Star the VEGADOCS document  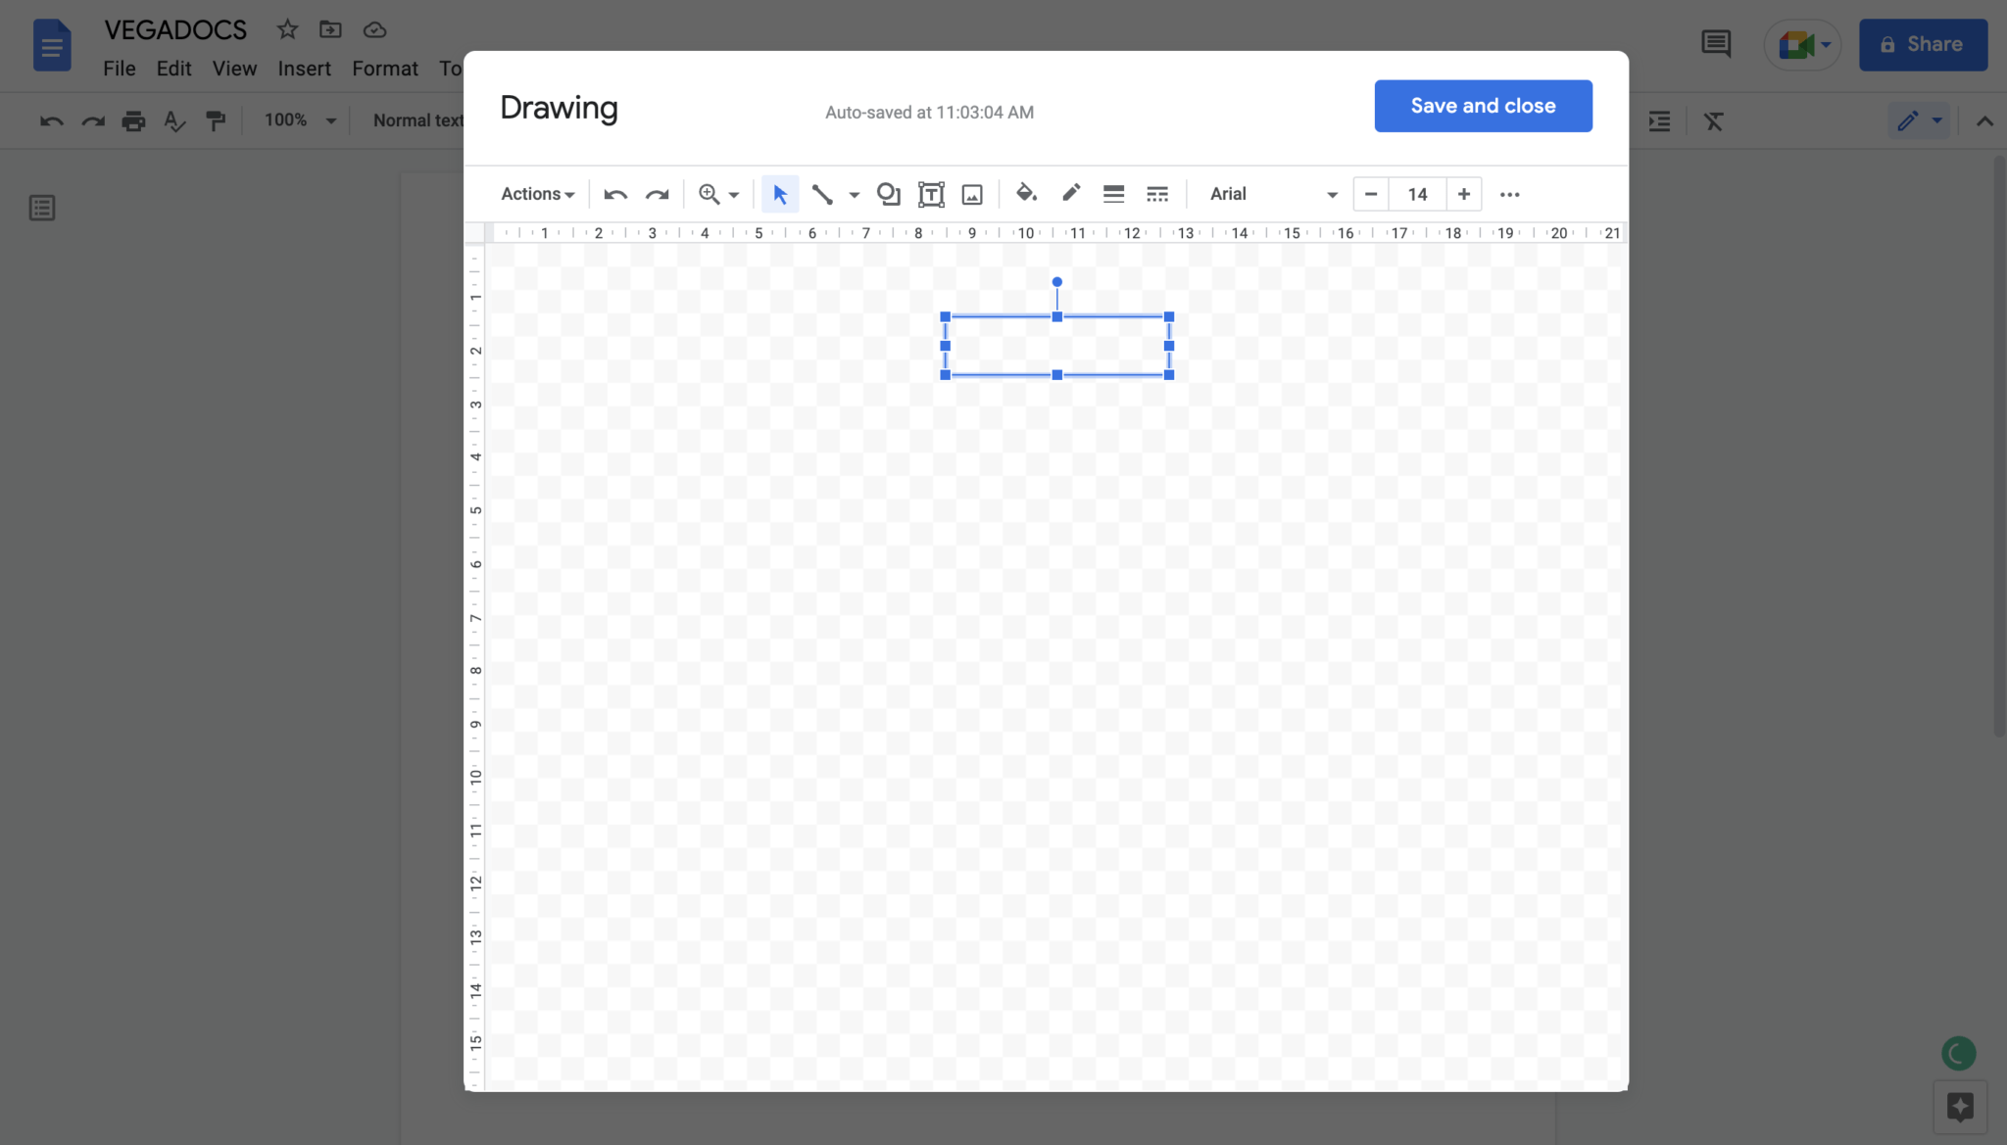[286, 29]
